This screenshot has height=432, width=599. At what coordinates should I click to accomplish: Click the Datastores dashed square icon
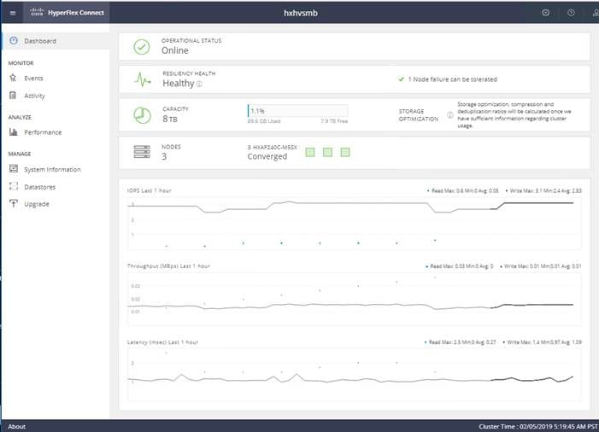click(14, 186)
